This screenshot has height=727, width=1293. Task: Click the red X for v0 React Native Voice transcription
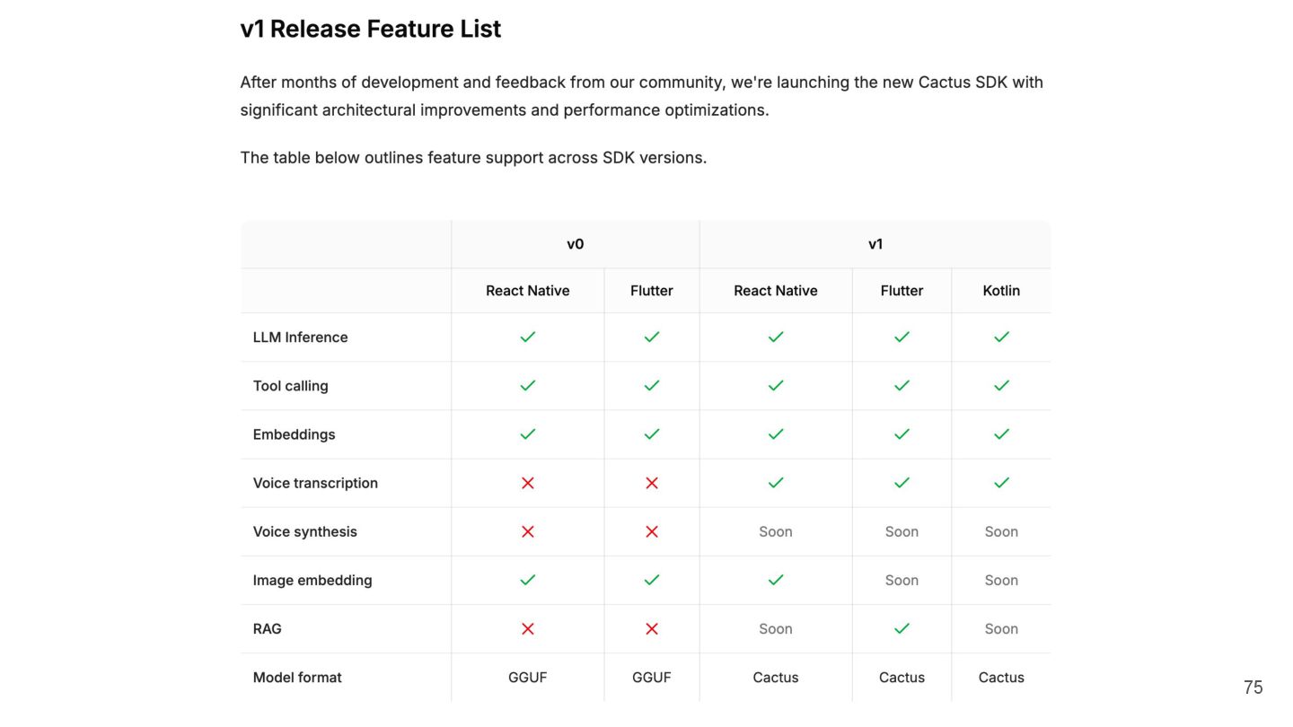527,483
